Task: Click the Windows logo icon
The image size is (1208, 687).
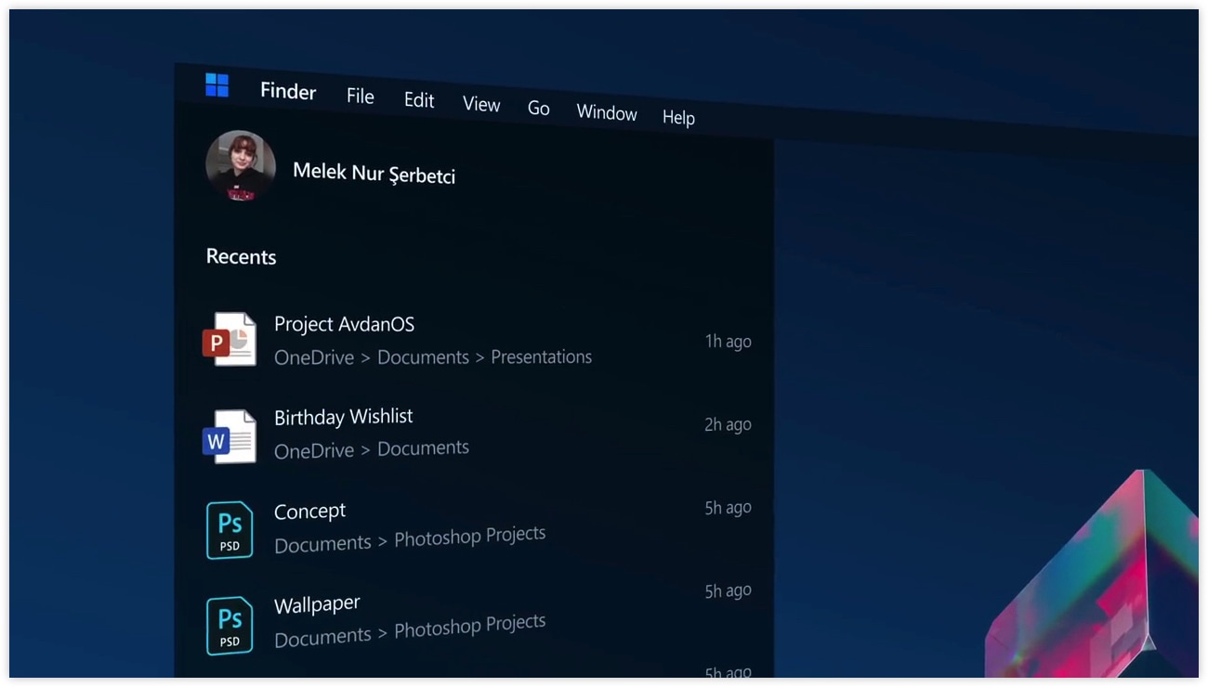Action: click(x=217, y=85)
